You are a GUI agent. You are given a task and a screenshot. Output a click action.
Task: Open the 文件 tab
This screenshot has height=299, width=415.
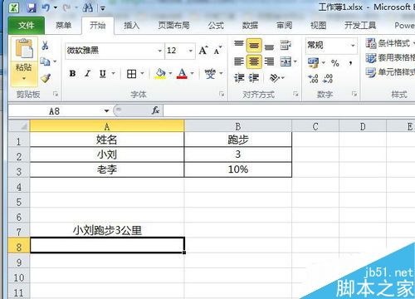click(27, 26)
